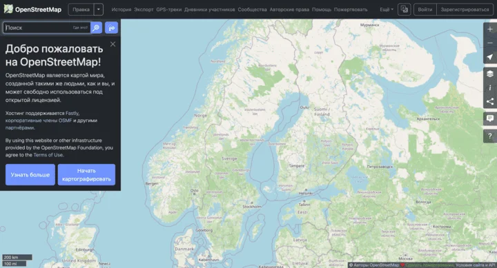
Task: Click the Danmark country label
Action: (x=184, y=249)
